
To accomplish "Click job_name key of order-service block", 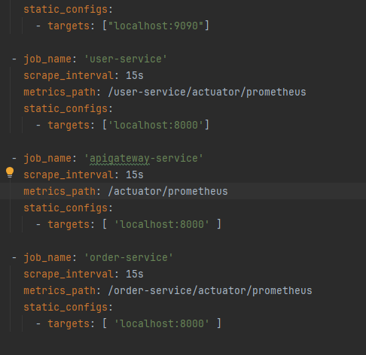I will pos(47,258).
